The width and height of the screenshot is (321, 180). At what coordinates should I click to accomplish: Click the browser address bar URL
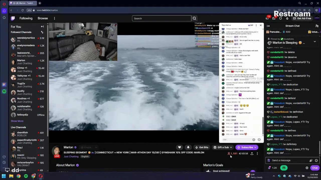47,10
